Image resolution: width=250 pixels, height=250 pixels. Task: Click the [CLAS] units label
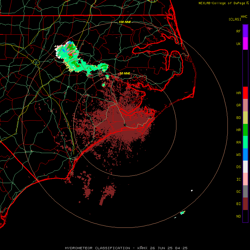point(235,19)
